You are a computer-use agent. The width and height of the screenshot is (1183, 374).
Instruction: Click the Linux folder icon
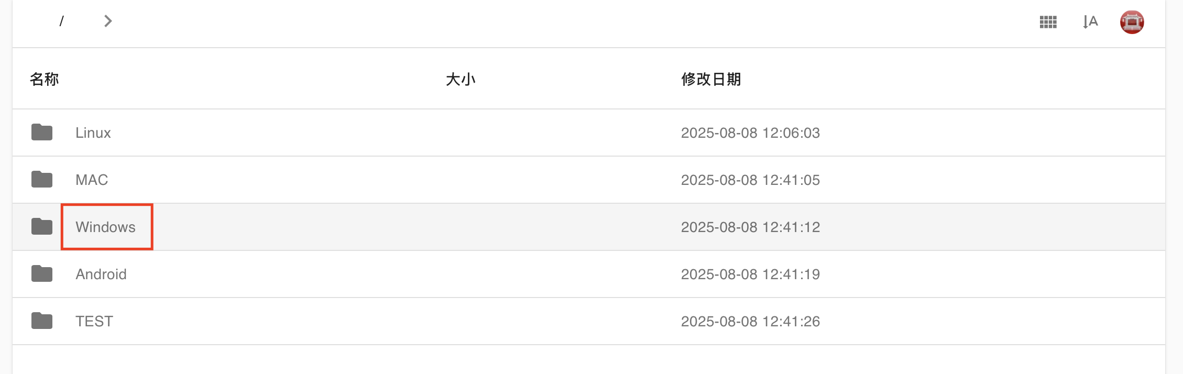pos(42,133)
